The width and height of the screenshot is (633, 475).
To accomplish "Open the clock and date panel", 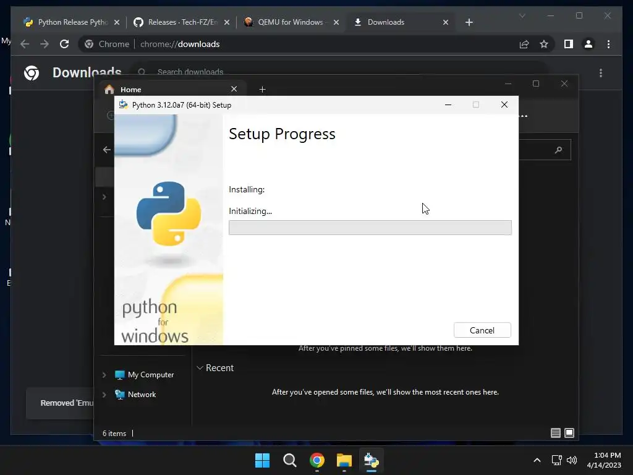I will coord(604,460).
